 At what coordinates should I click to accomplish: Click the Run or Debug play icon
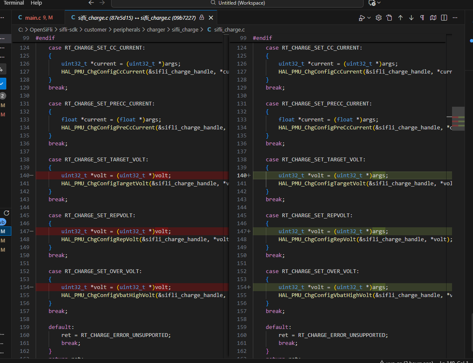[361, 18]
